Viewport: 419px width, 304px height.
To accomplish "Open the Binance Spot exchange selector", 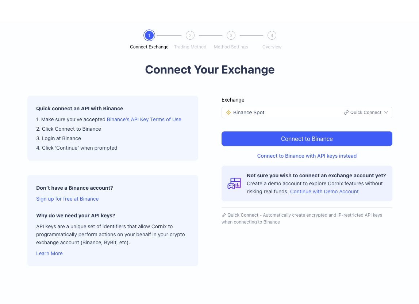I will (285, 112).
